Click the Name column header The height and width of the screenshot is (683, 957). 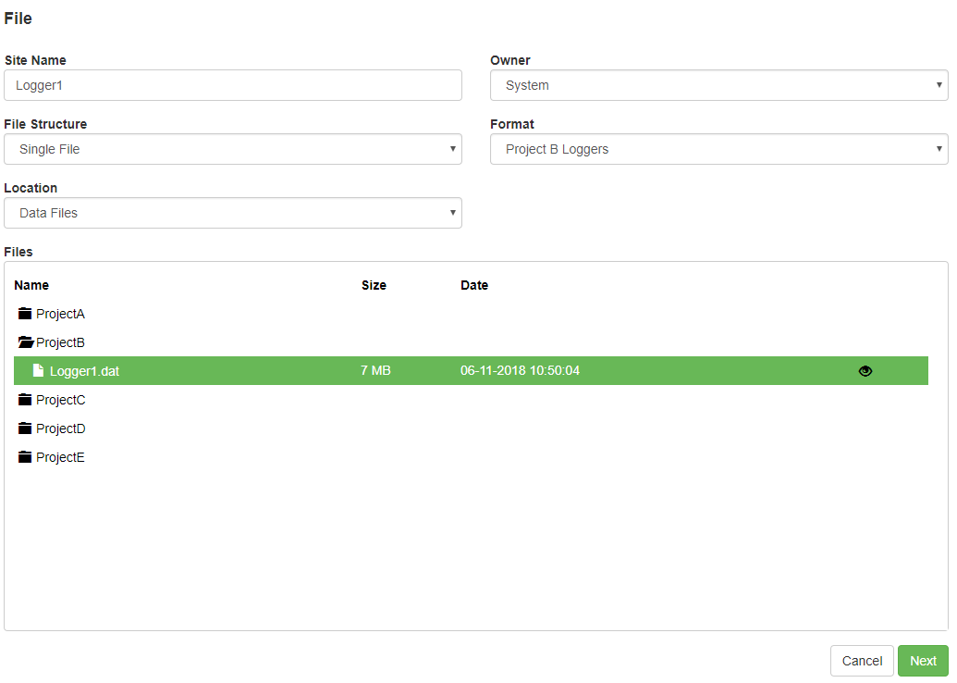31,285
